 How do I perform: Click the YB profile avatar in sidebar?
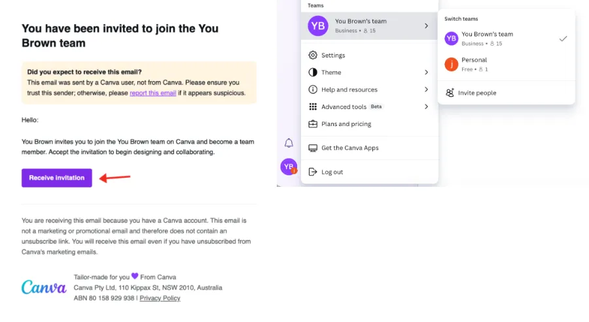[x=289, y=167]
